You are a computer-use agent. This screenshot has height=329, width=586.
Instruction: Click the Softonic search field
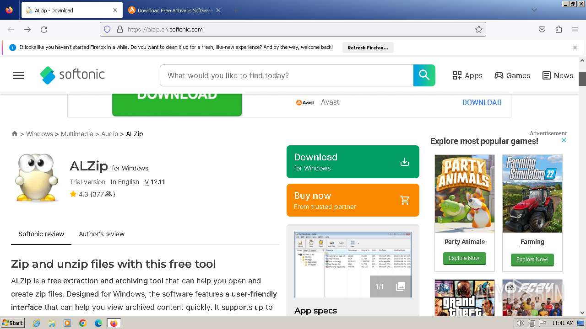pyautogui.click(x=287, y=75)
